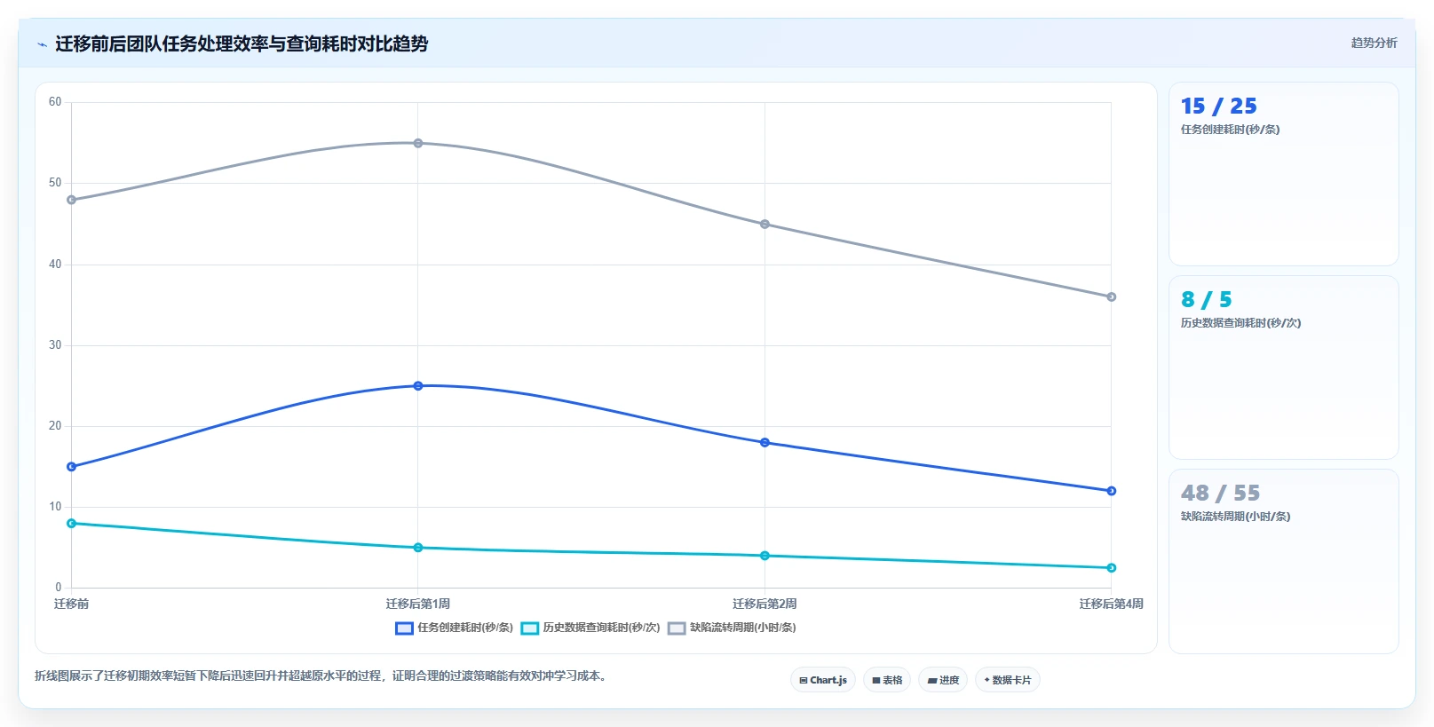
Task: Click the cyan data point at 迁移后第2周
Action: tap(765, 556)
